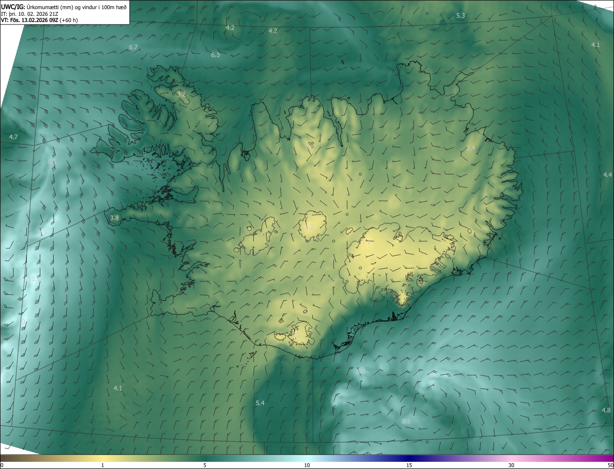Viewport: 614px width, 469px height.
Task: Click the 4.7 value label
Action: (x=13, y=137)
